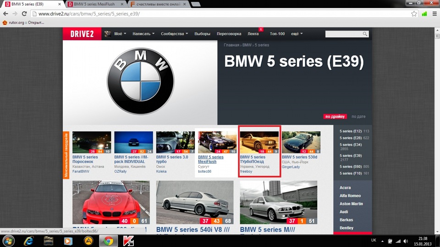Click BMW breadcrumb link
The width and height of the screenshot is (440, 247).
tap(247, 45)
